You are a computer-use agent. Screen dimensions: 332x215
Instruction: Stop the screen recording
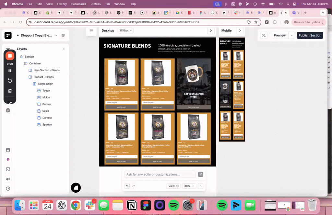point(10,56)
